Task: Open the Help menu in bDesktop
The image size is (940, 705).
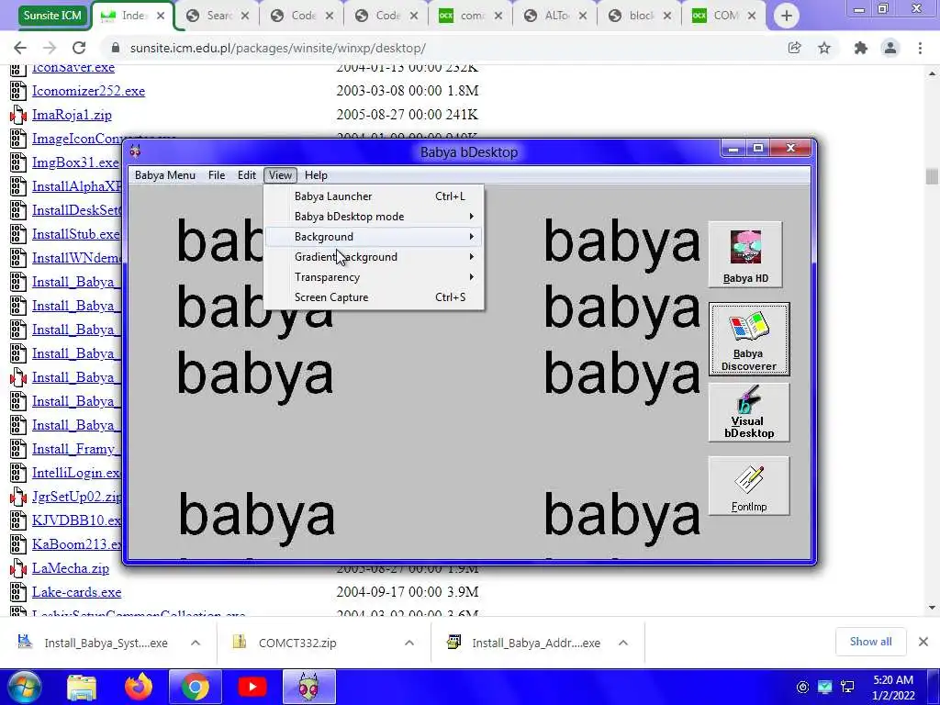Action: click(x=316, y=175)
